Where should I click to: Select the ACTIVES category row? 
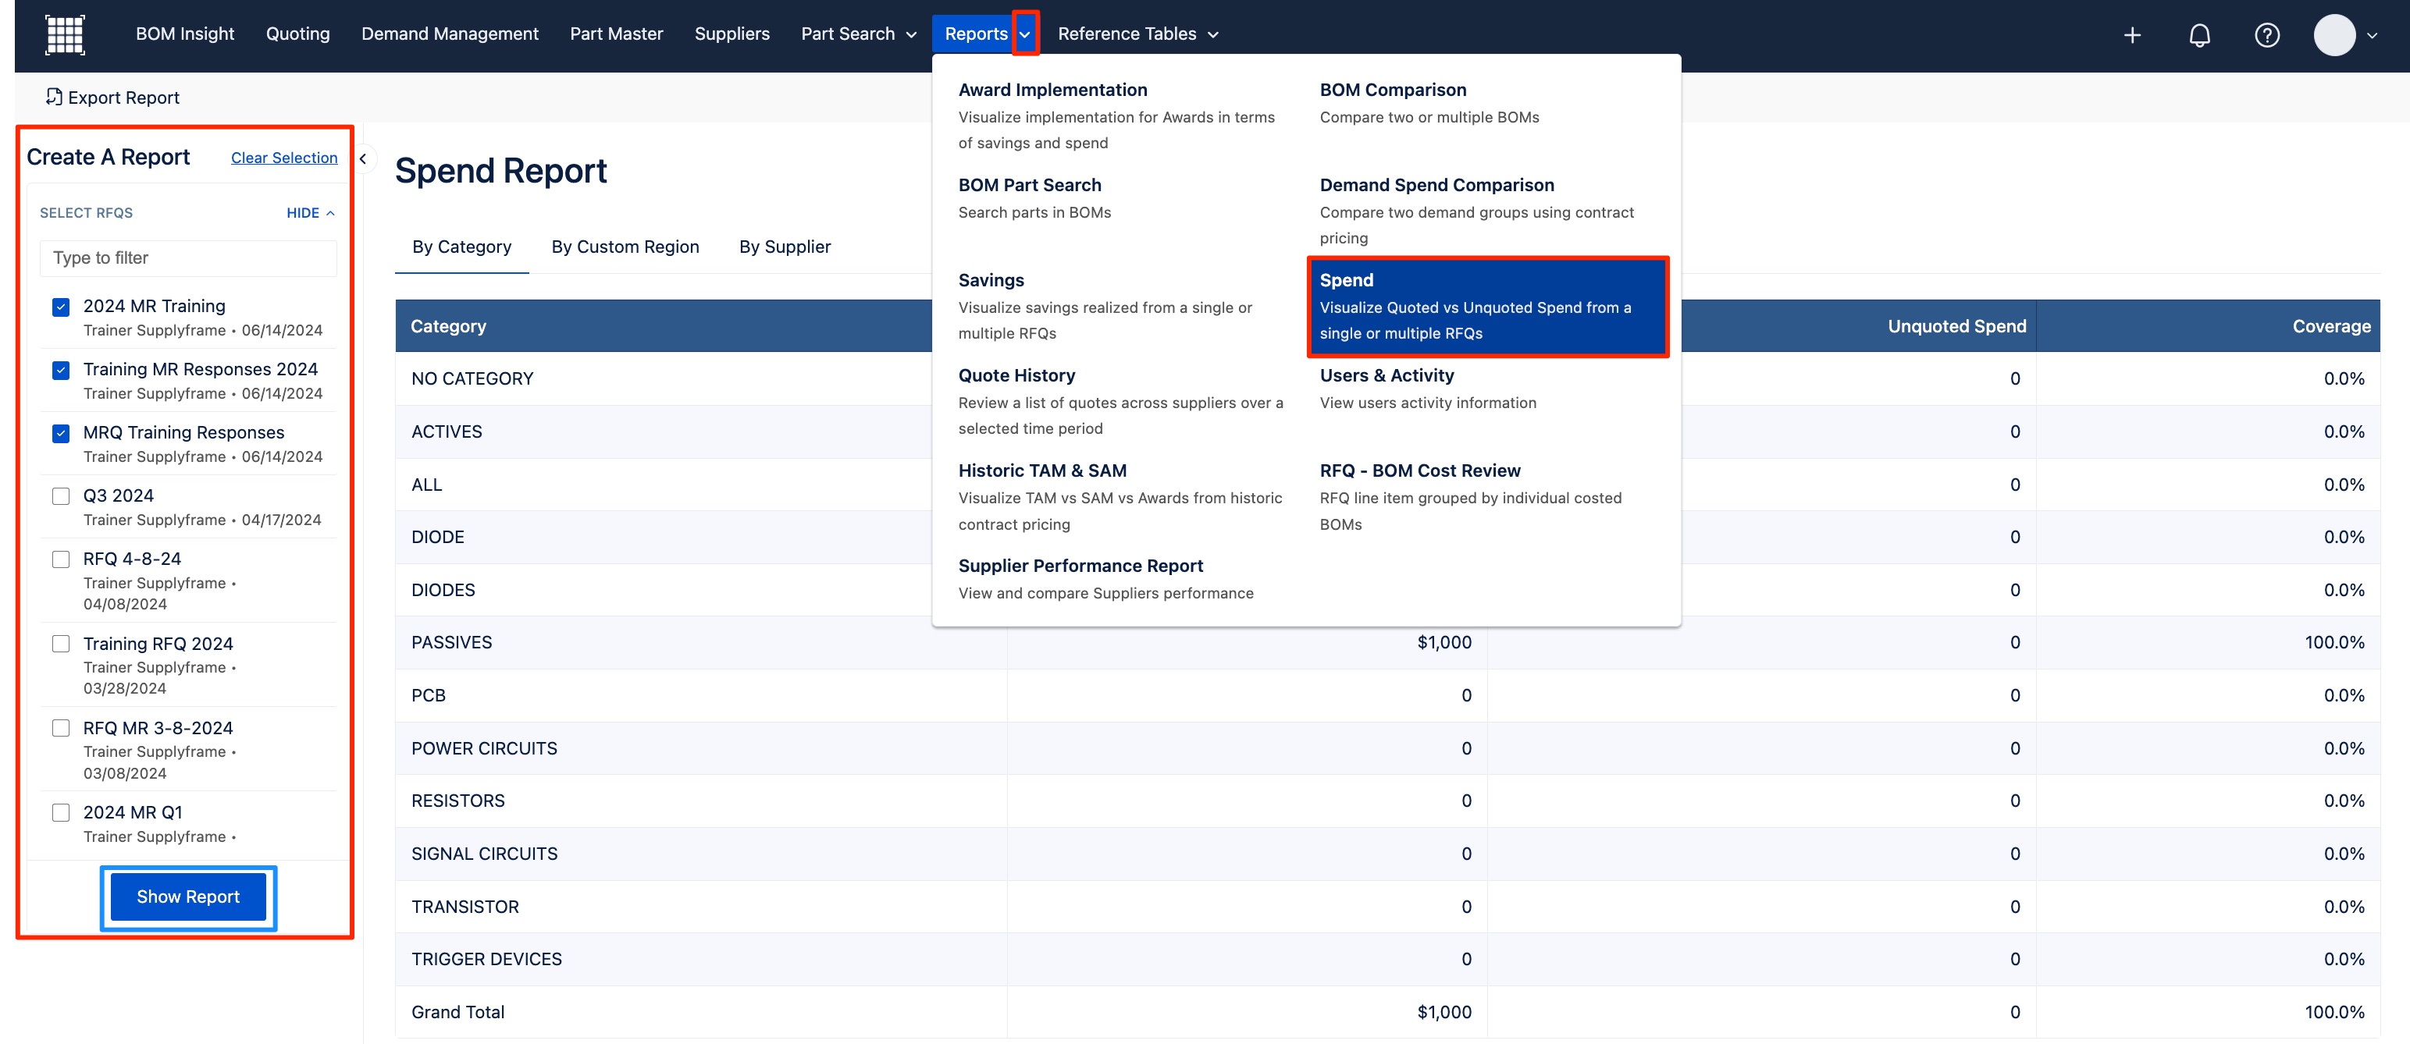click(1387, 433)
